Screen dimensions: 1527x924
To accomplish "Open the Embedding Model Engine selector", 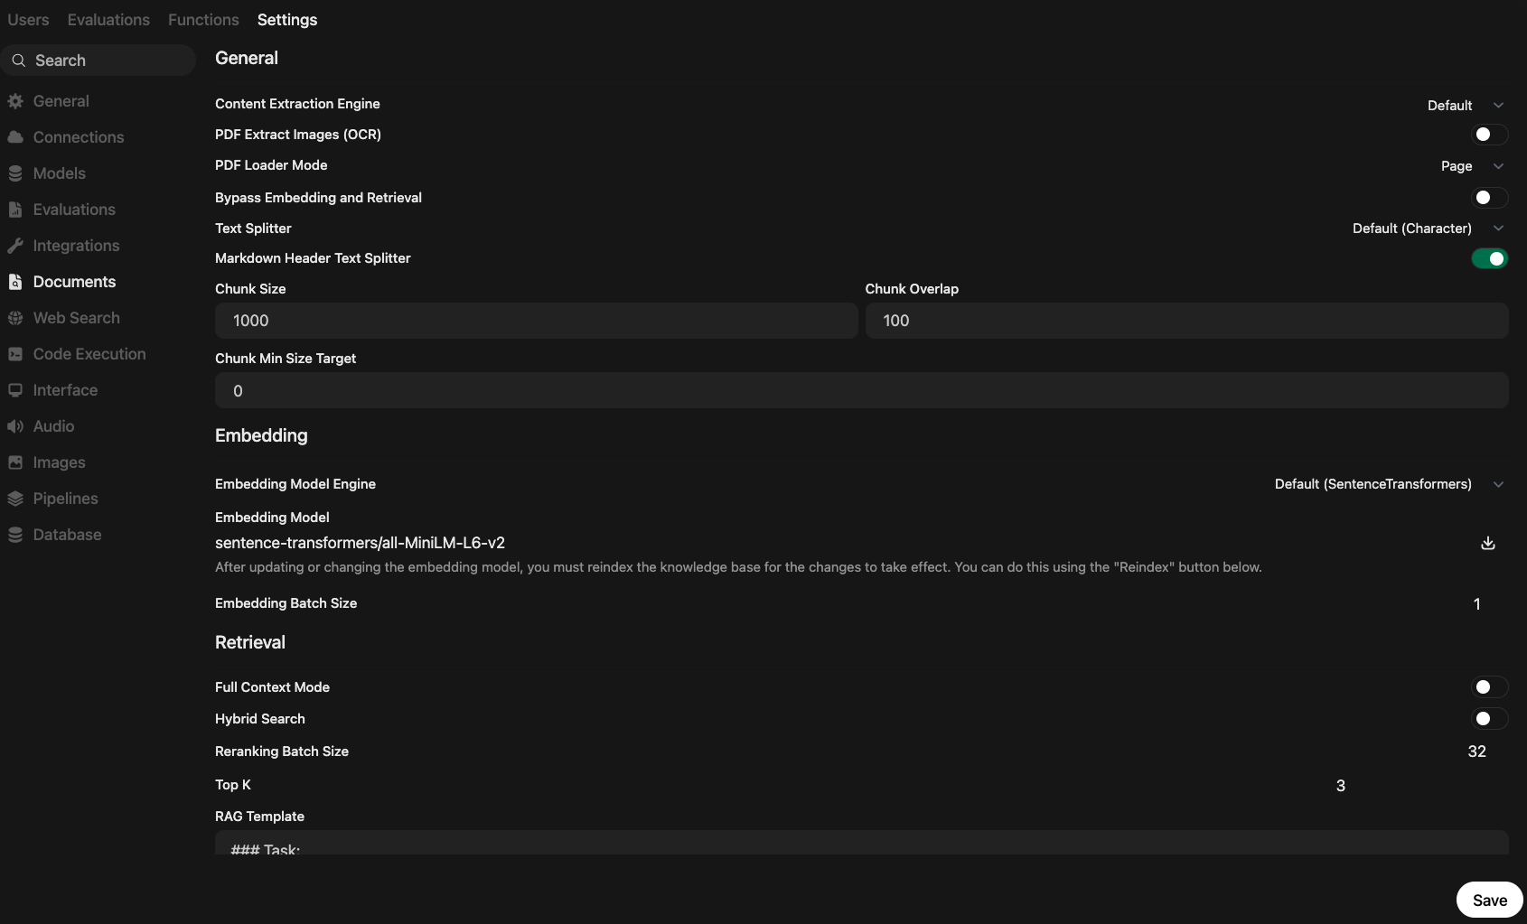I will tap(1389, 484).
